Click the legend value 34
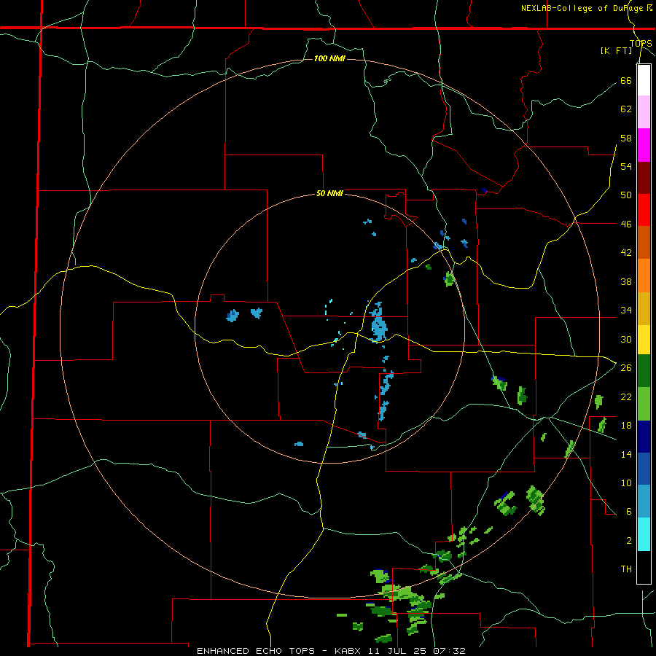656x656 pixels. point(626,311)
